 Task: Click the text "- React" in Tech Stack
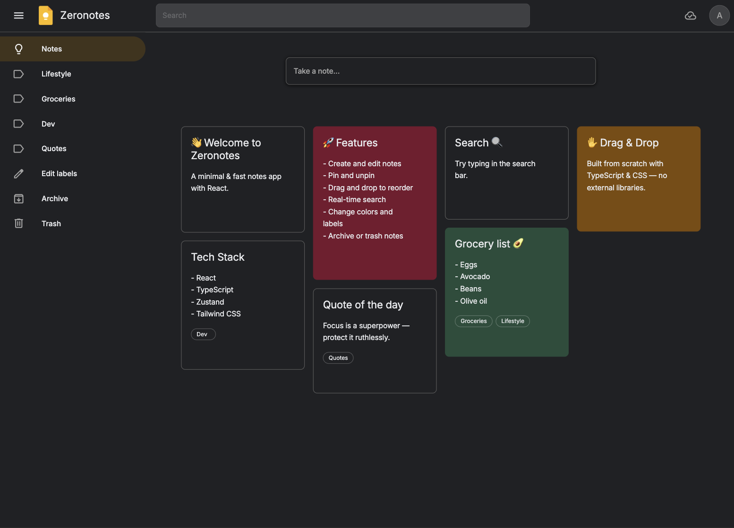tap(203, 278)
